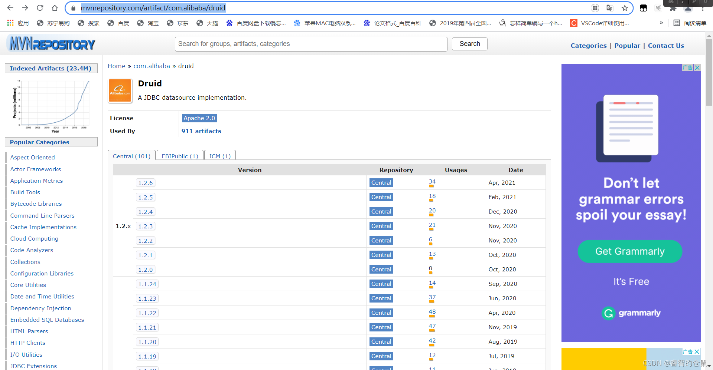Open the 34 usages of version 1.2.6
713x370 pixels.
point(432,182)
